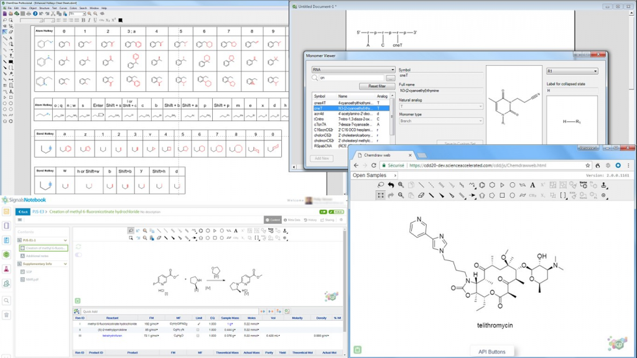Open the browser three-dot menu

point(628,165)
